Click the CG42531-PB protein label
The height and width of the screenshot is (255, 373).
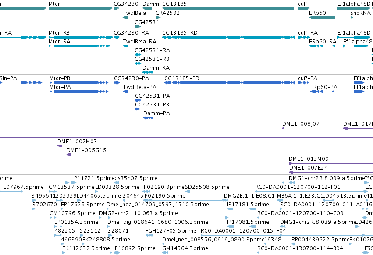tap(152, 105)
